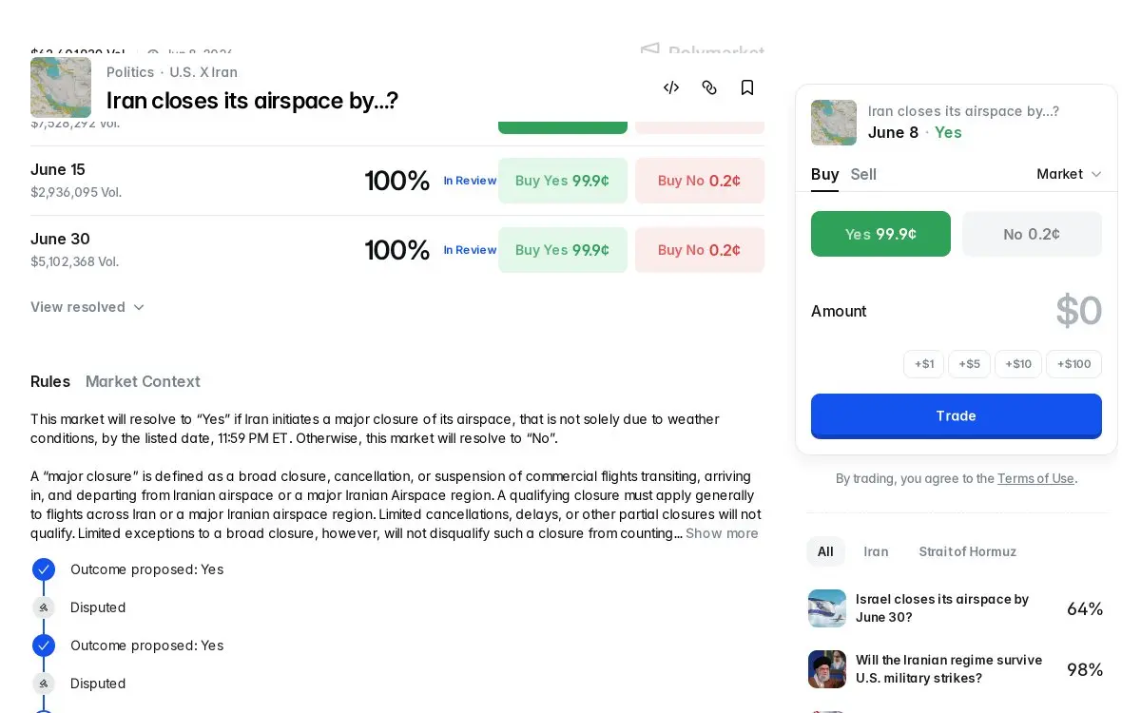The width and height of the screenshot is (1141, 713).
Task: Click the first Outcome proposed checkmark icon
Action: click(44, 569)
